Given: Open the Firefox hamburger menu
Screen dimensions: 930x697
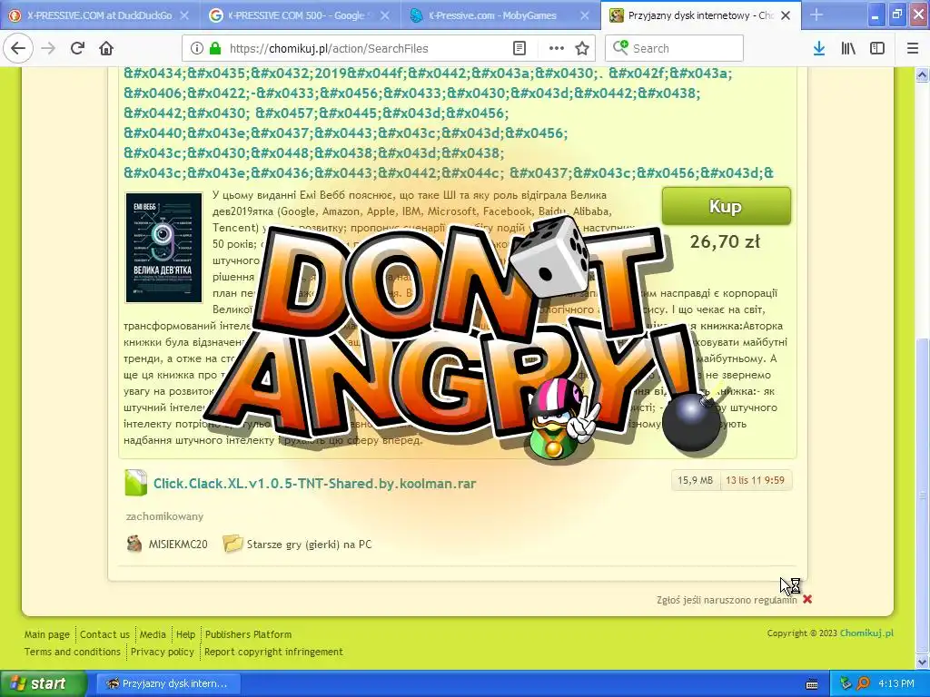Looking at the screenshot, I should tap(913, 49).
